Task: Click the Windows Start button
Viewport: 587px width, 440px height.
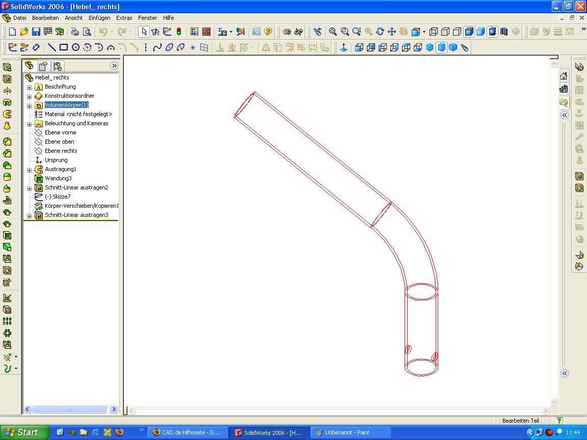Action: point(24,432)
